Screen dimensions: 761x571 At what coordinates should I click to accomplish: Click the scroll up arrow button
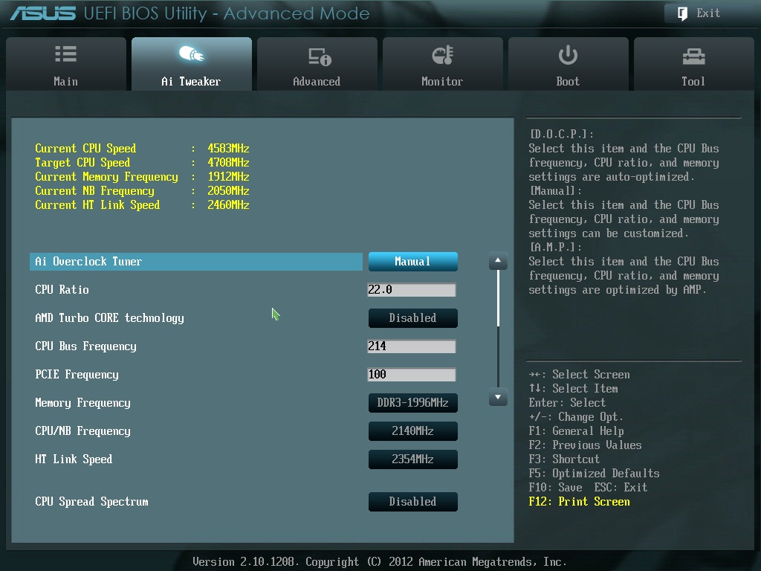point(498,261)
